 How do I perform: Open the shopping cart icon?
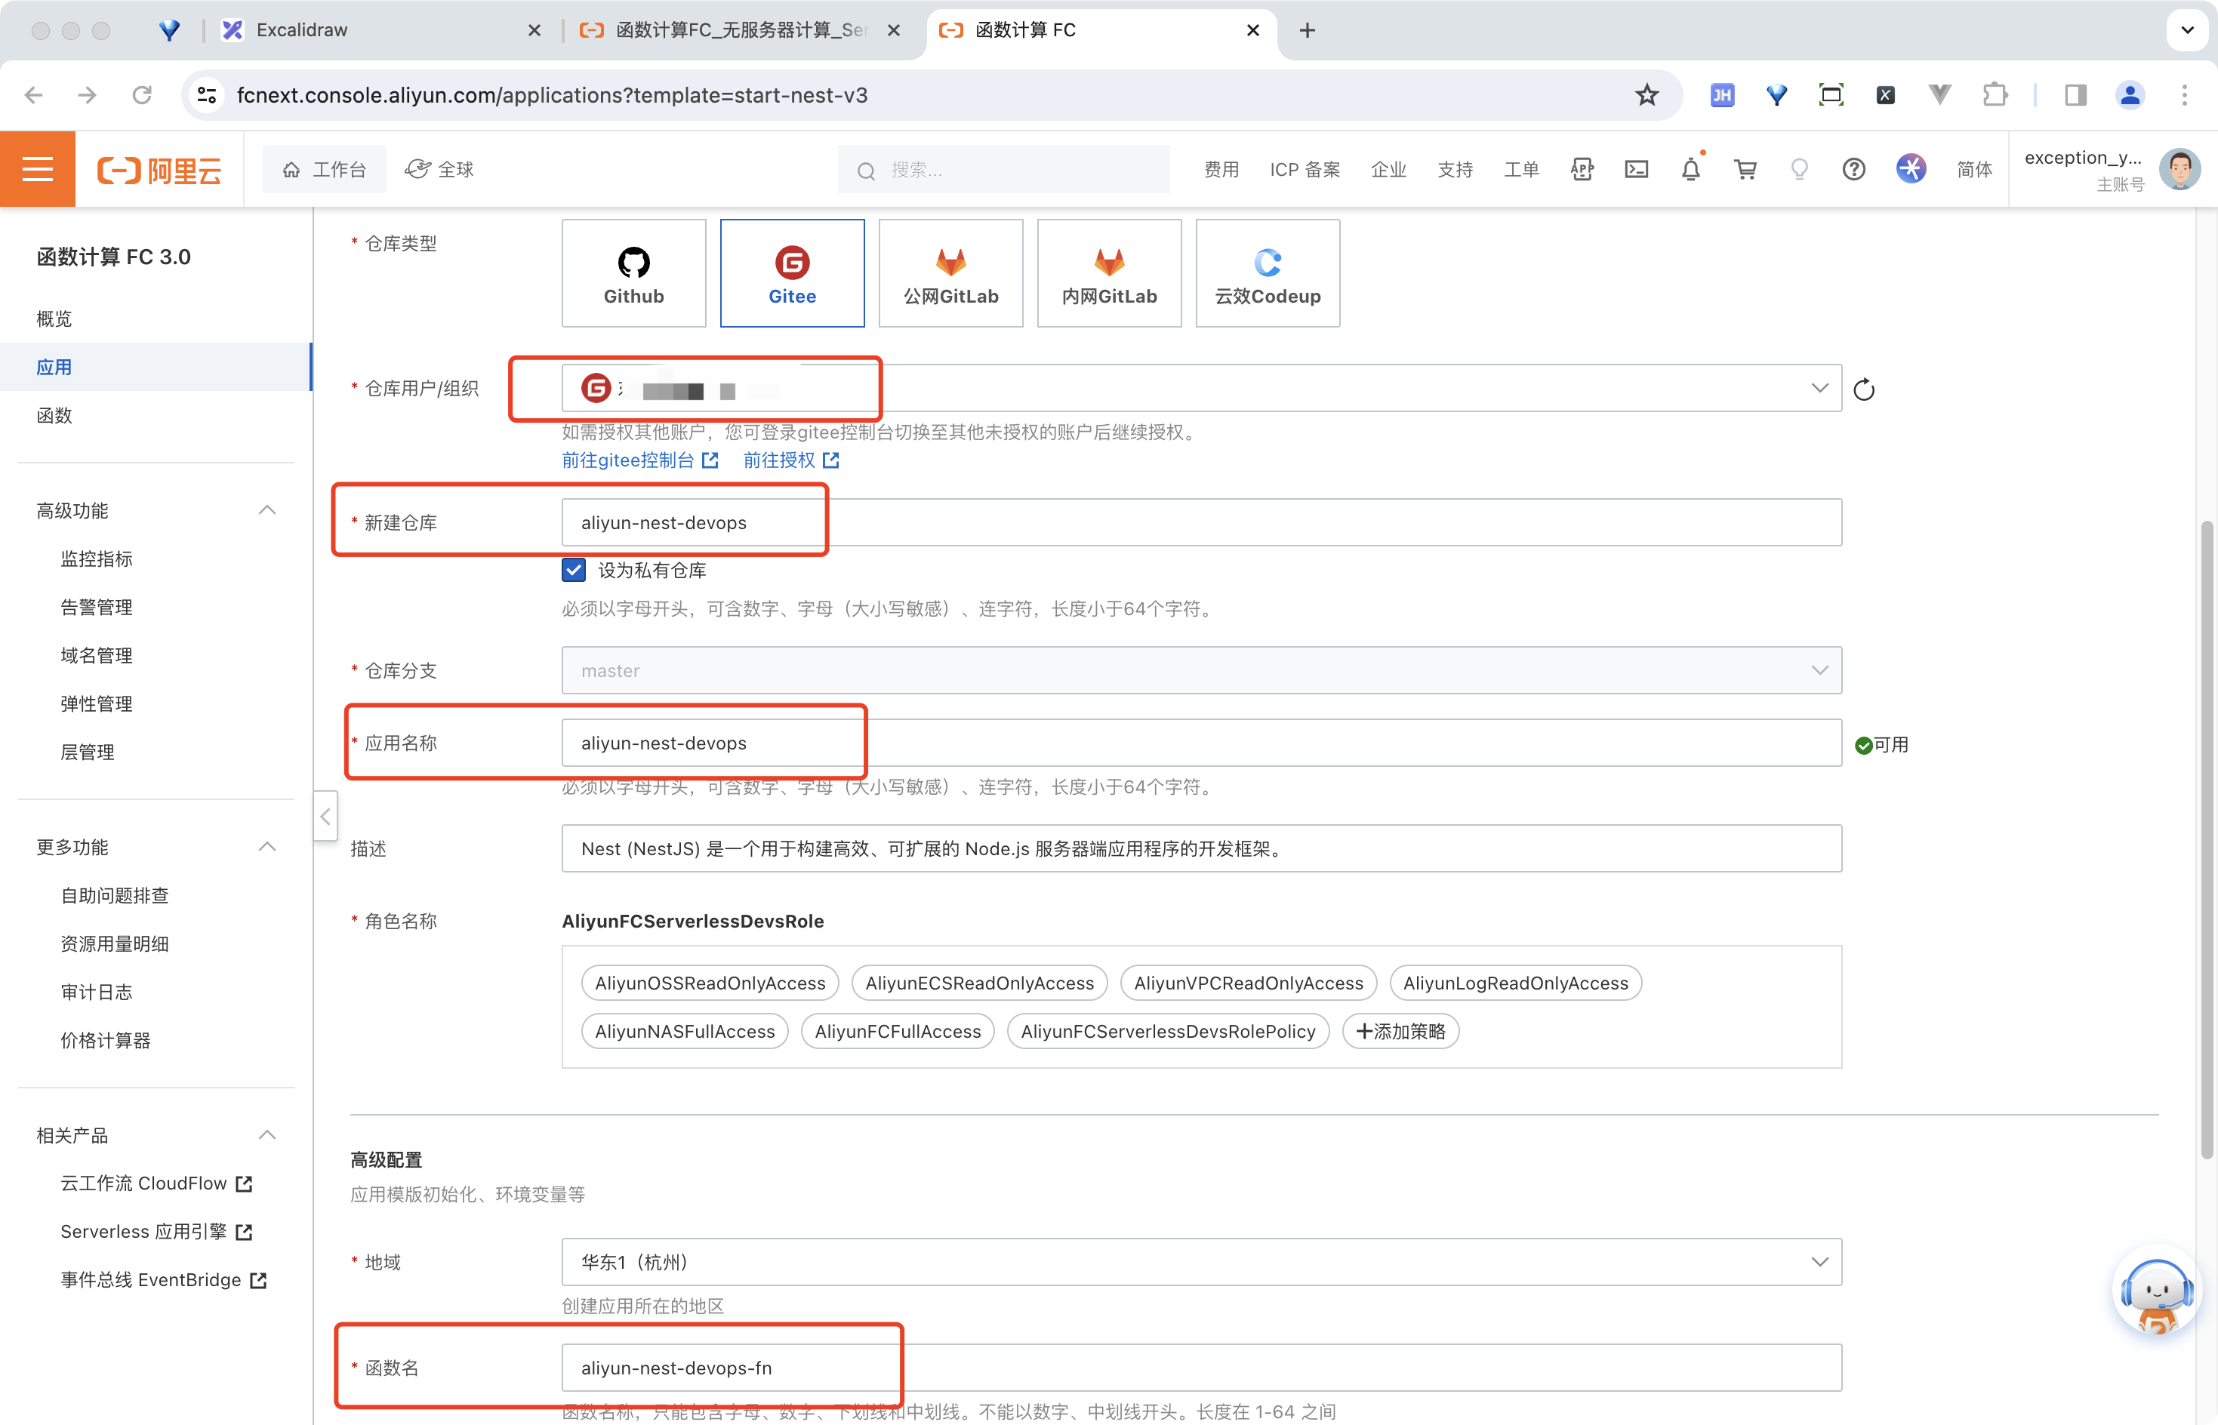[1745, 169]
